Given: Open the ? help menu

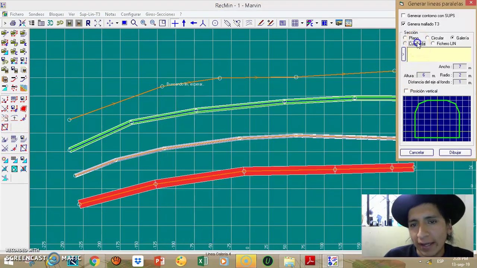Looking at the screenshot, I should (x=181, y=14).
